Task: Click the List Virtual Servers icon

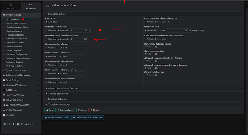Action: click(4, 100)
